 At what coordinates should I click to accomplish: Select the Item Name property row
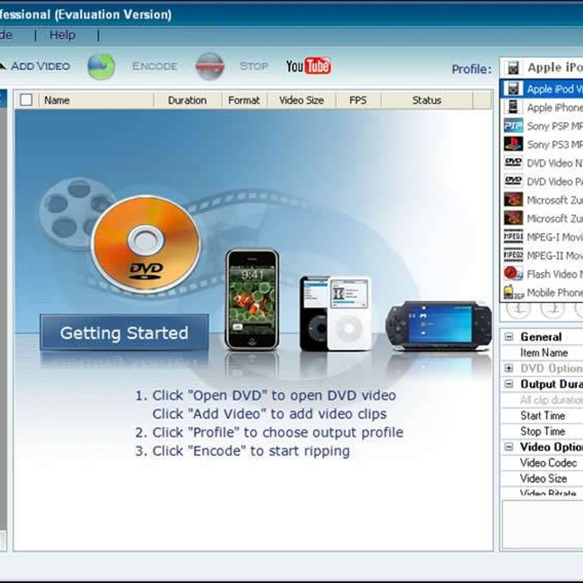point(542,353)
